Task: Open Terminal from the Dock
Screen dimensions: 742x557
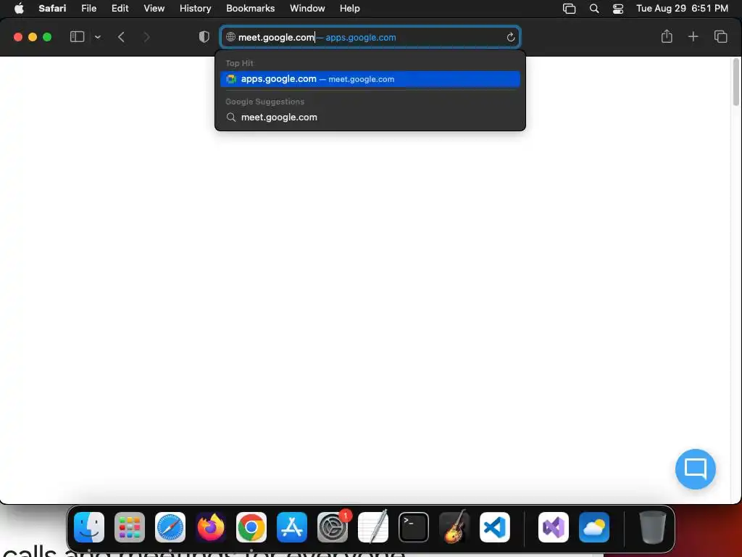Action: [414, 527]
